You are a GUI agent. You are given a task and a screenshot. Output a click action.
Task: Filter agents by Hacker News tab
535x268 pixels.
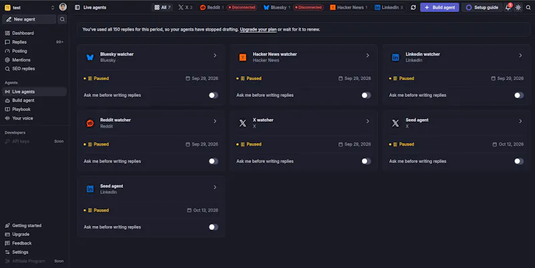pos(348,7)
